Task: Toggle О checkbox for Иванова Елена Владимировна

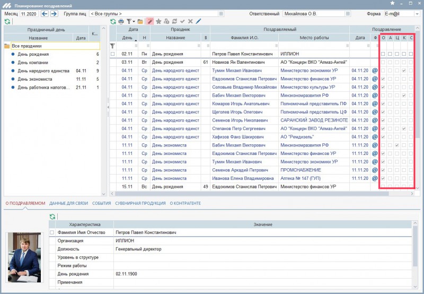Action: point(383,178)
